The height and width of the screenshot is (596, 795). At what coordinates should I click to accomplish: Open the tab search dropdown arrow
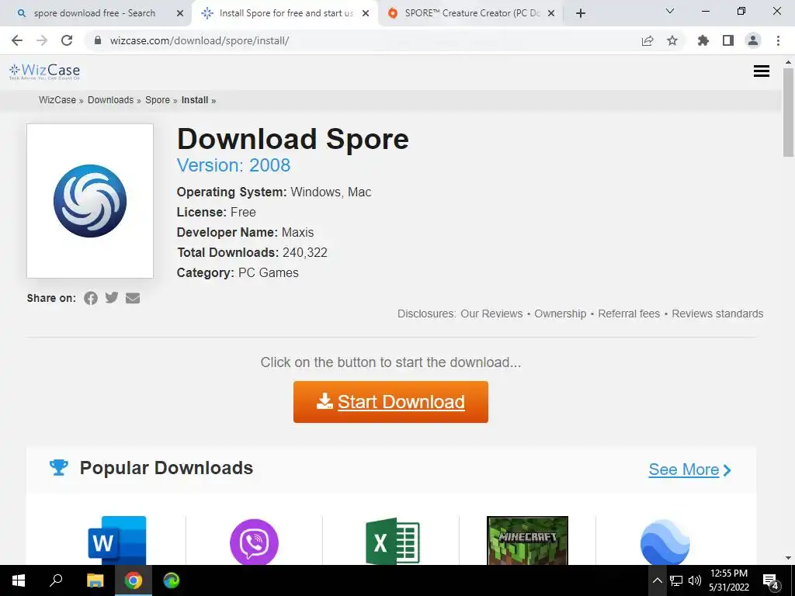[x=670, y=11]
